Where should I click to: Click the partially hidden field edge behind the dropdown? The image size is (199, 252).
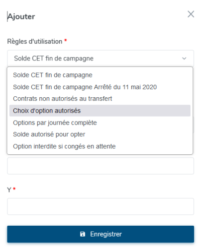194,125
